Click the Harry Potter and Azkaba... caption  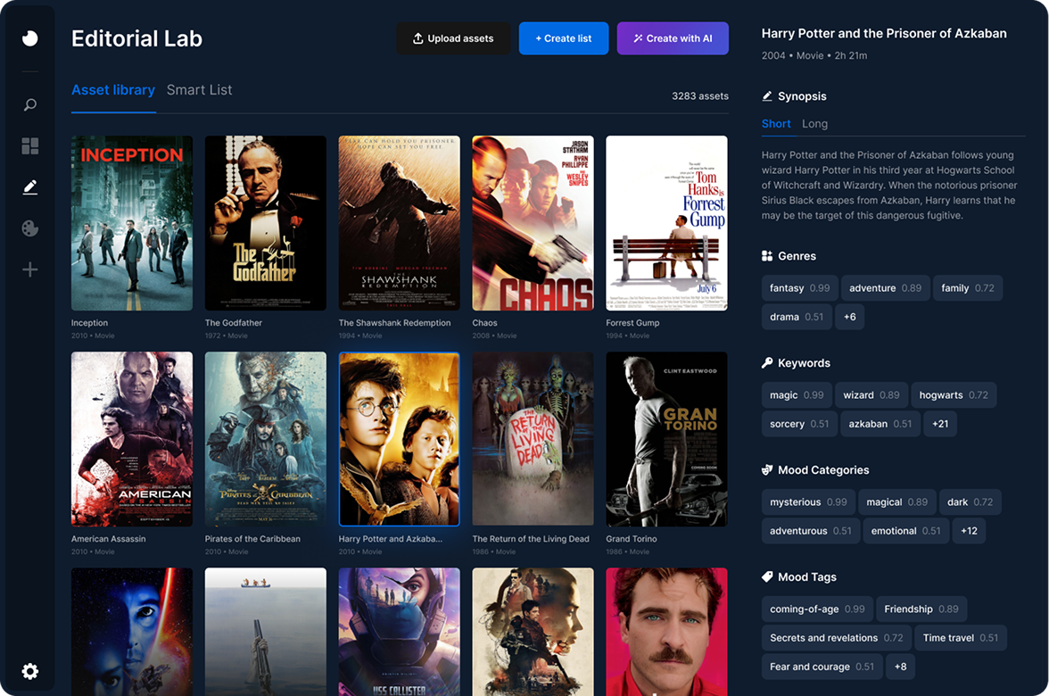coord(390,539)
